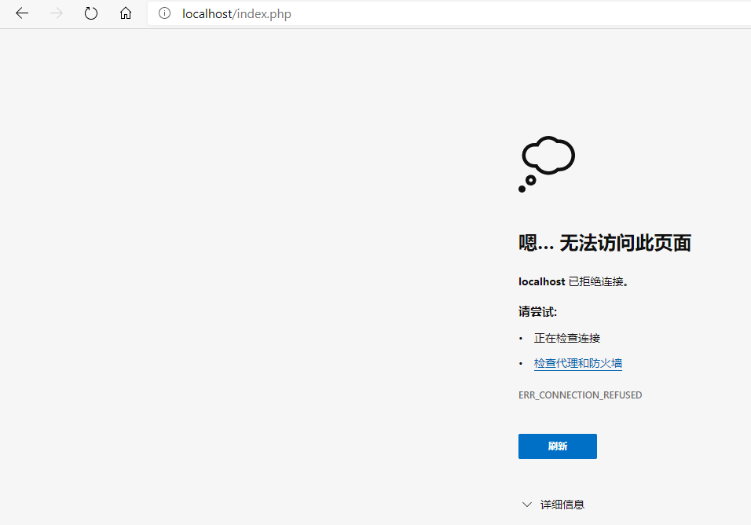Reload the page with the circular refresh icon
Image resolution: width=751 pixels, height=525 pixels.
point(90,13)
